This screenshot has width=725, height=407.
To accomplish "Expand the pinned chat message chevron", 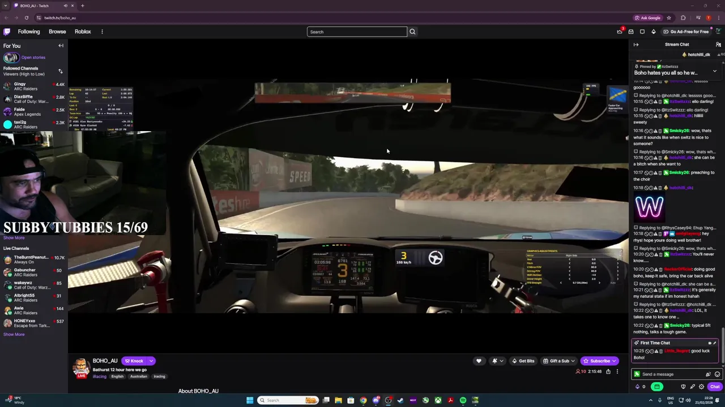I will pyautogui.click(x=715, y=71).
